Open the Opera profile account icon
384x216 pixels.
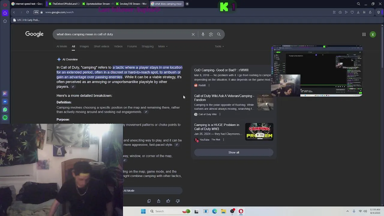[370, 12]
